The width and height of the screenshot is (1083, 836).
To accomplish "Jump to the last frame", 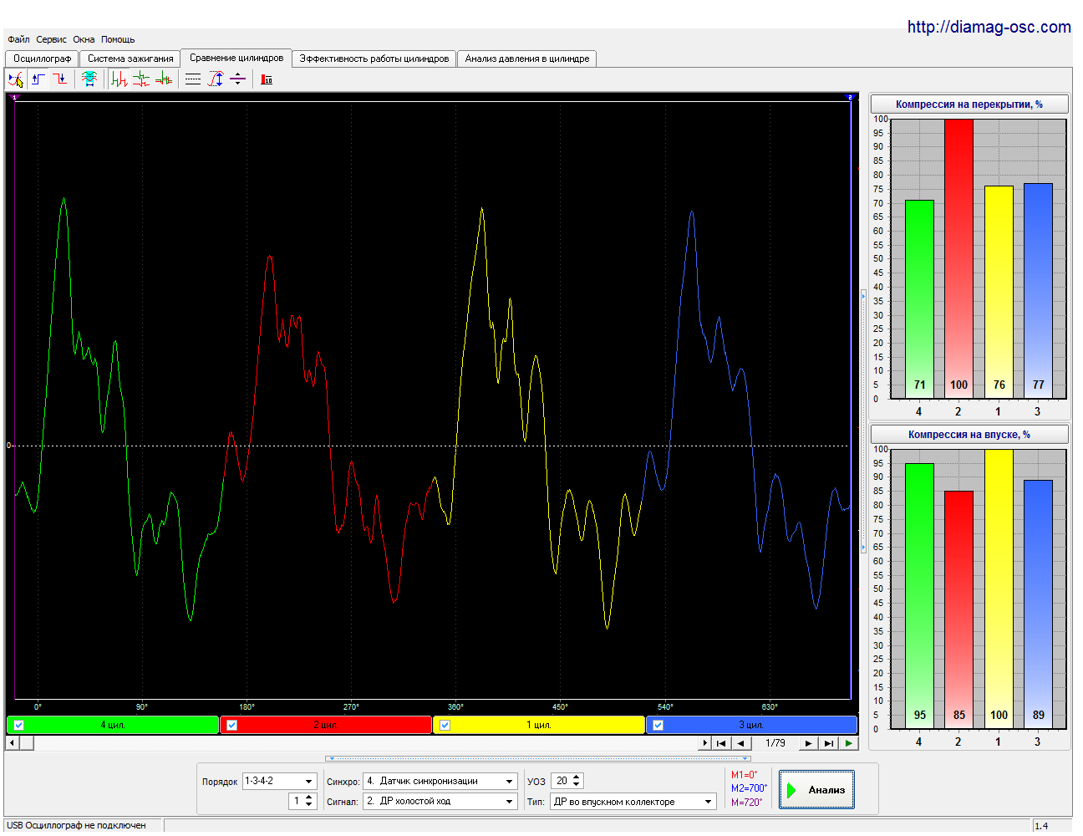I will (x=828, y=742).
